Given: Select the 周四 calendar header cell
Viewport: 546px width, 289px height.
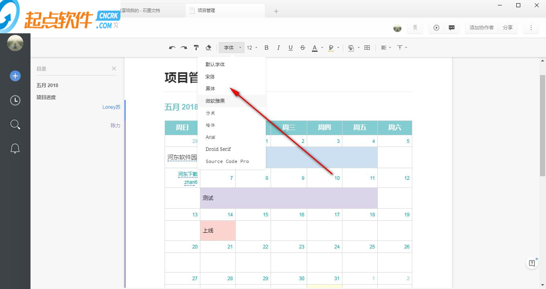Looking at the screenshot, I should [x=324, y=128].
